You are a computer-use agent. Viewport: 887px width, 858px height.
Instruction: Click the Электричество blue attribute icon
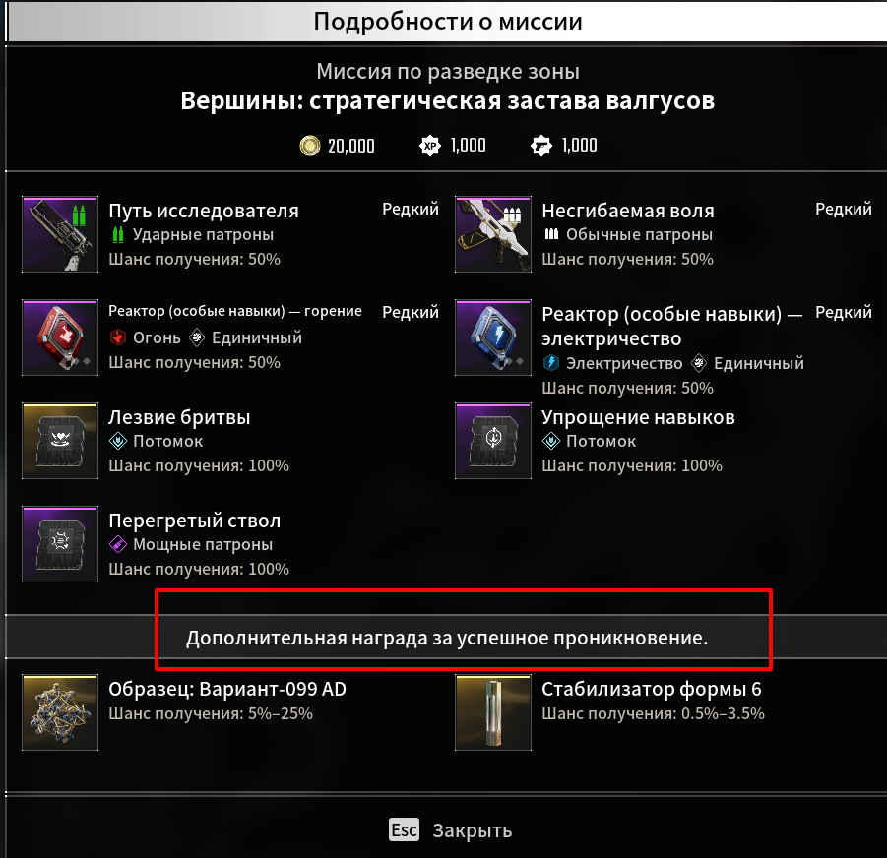click(x=551, y=363)
